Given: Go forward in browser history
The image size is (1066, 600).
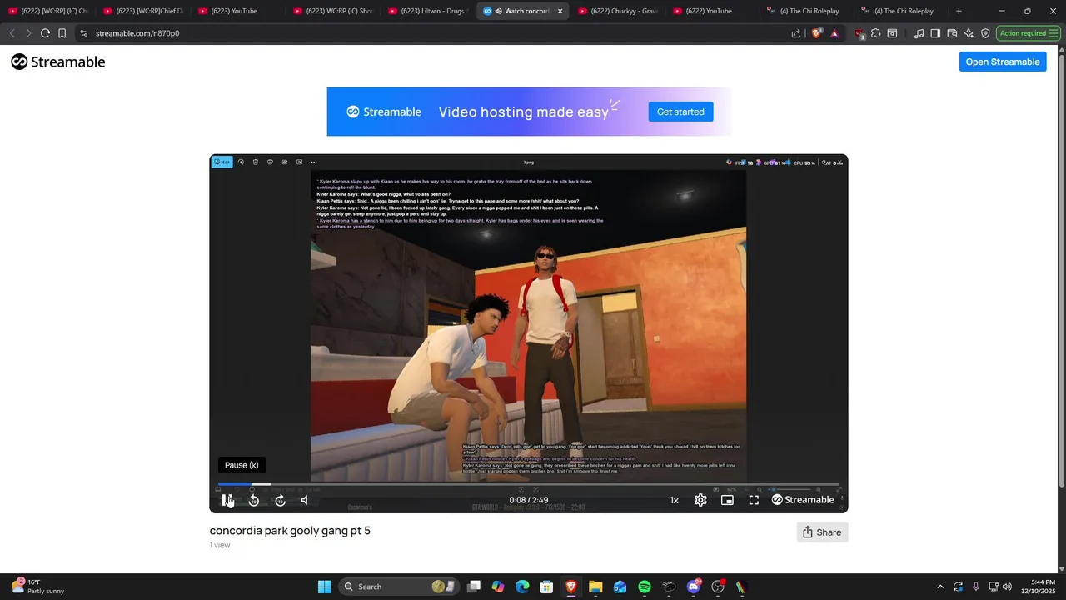Looking at the screenshot, I should click(x=28, y=33).
